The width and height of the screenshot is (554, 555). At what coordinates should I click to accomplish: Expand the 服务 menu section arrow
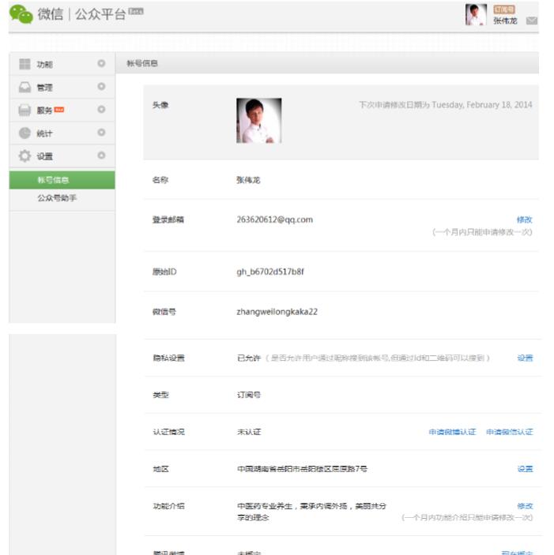[101, 110]
